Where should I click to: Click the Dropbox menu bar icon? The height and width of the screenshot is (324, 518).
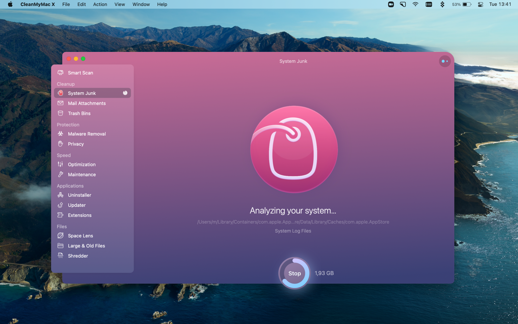click(442, 4)
